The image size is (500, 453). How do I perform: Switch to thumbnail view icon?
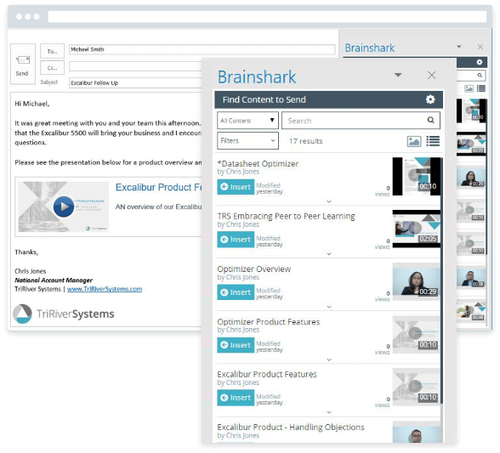[x=414, y=141]
